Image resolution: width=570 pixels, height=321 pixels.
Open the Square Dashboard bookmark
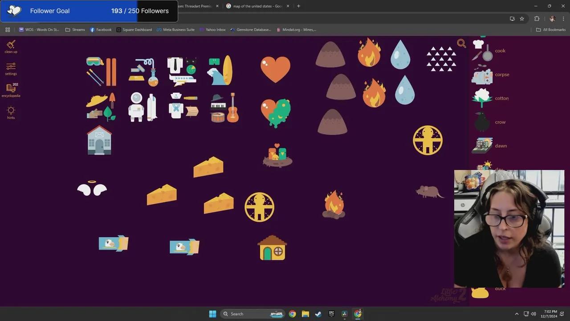pyautogui.click(x=134, y=30)
